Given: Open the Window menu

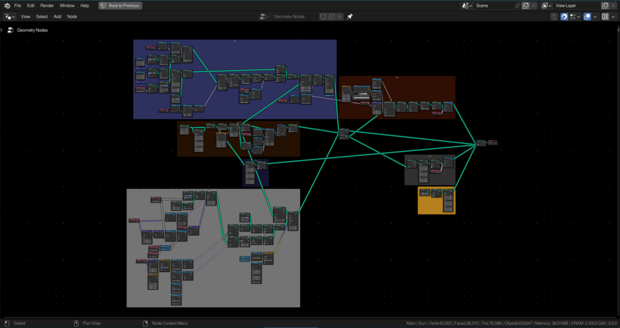Looking at the screenshot, I should [67, 6].
